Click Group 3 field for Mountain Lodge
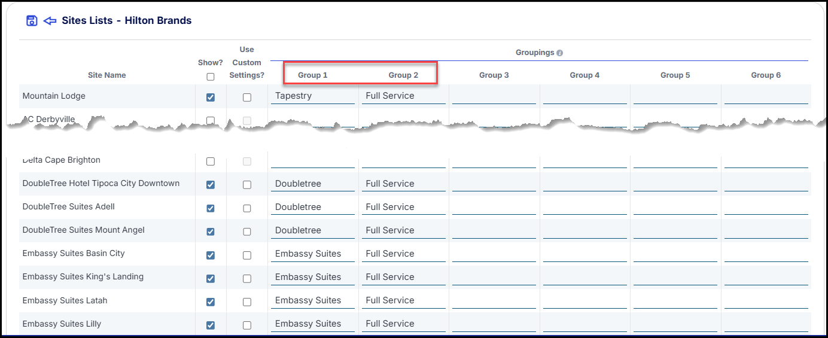This screenshot has width=828, height=338. 494,96
